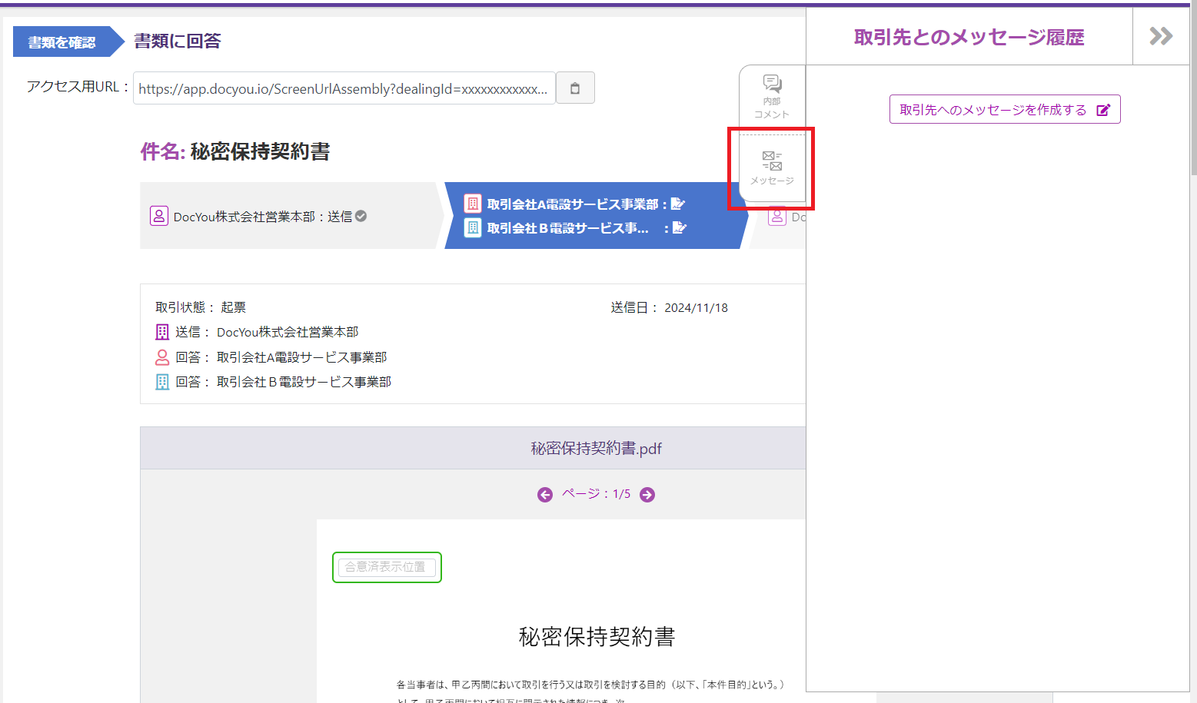Click the pencil edit icon in message button
The width and height of the screenshot is (1197, 703).
point(1102,110)
